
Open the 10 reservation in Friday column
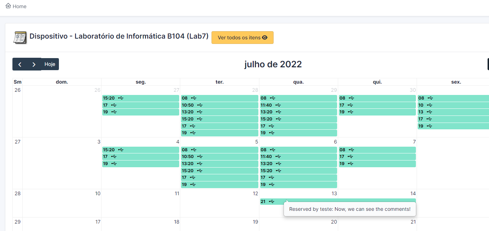point(453,105)
